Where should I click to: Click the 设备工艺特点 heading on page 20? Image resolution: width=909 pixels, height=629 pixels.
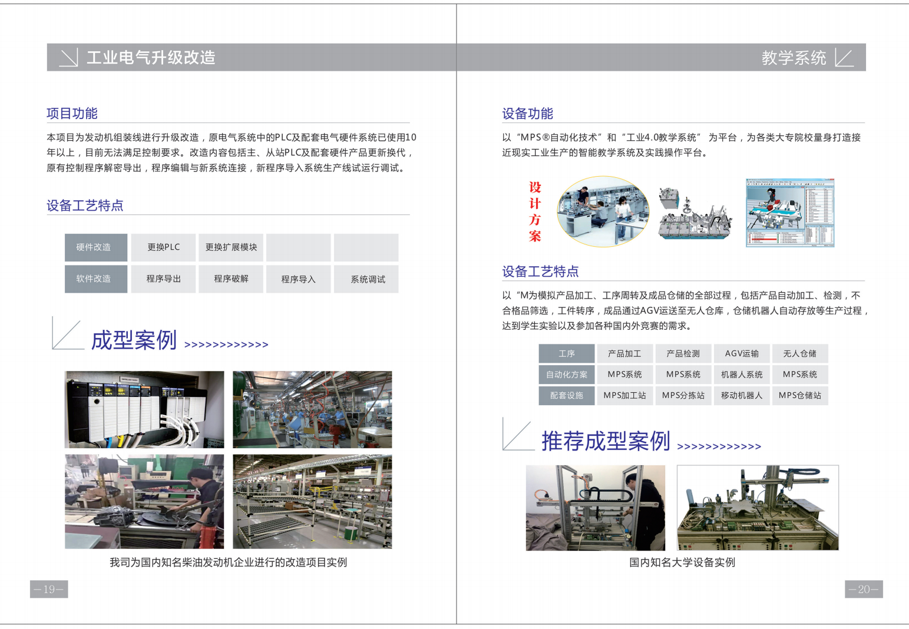click(540, 272)
